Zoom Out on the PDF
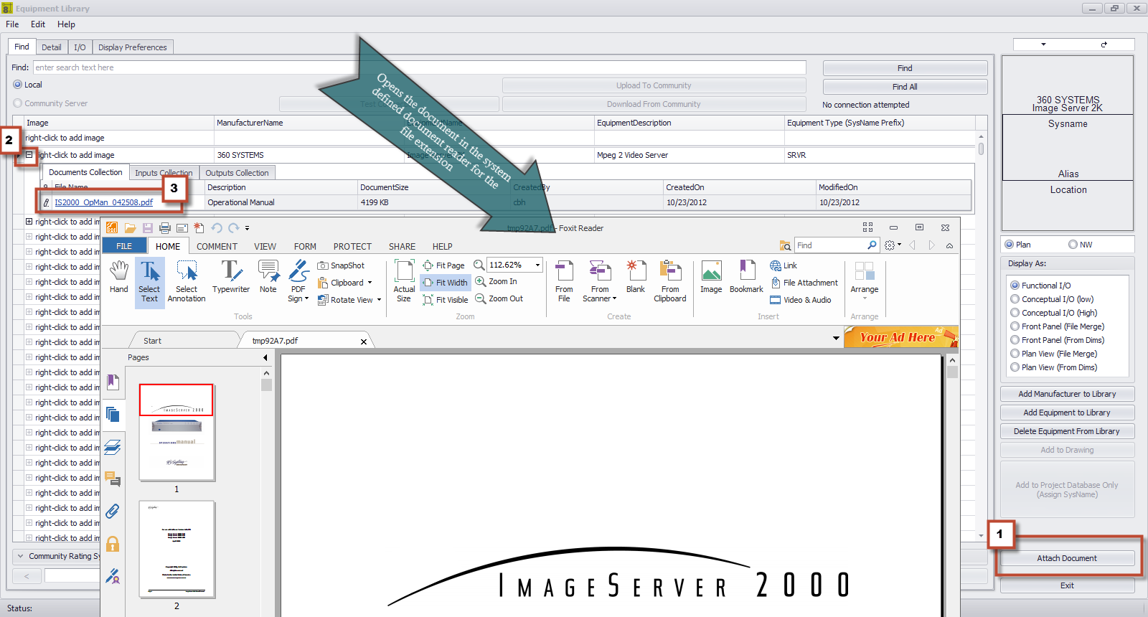 pos(499,298)
